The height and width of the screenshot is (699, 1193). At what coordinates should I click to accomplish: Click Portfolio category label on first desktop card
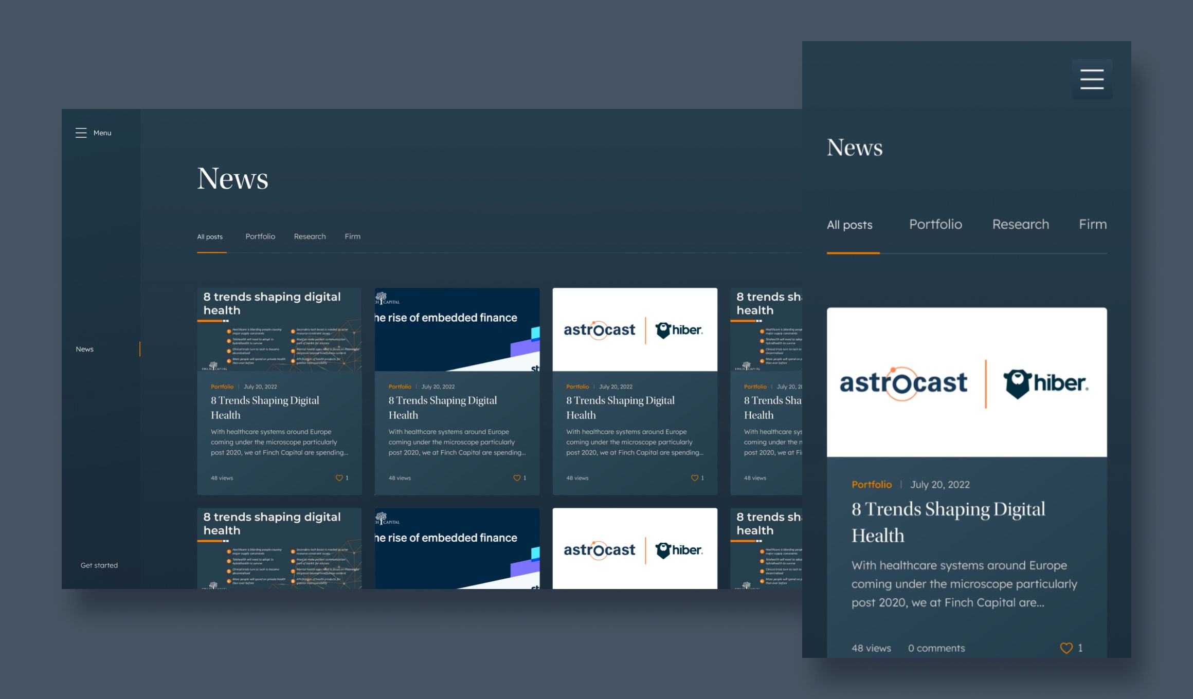pos(222,387)
